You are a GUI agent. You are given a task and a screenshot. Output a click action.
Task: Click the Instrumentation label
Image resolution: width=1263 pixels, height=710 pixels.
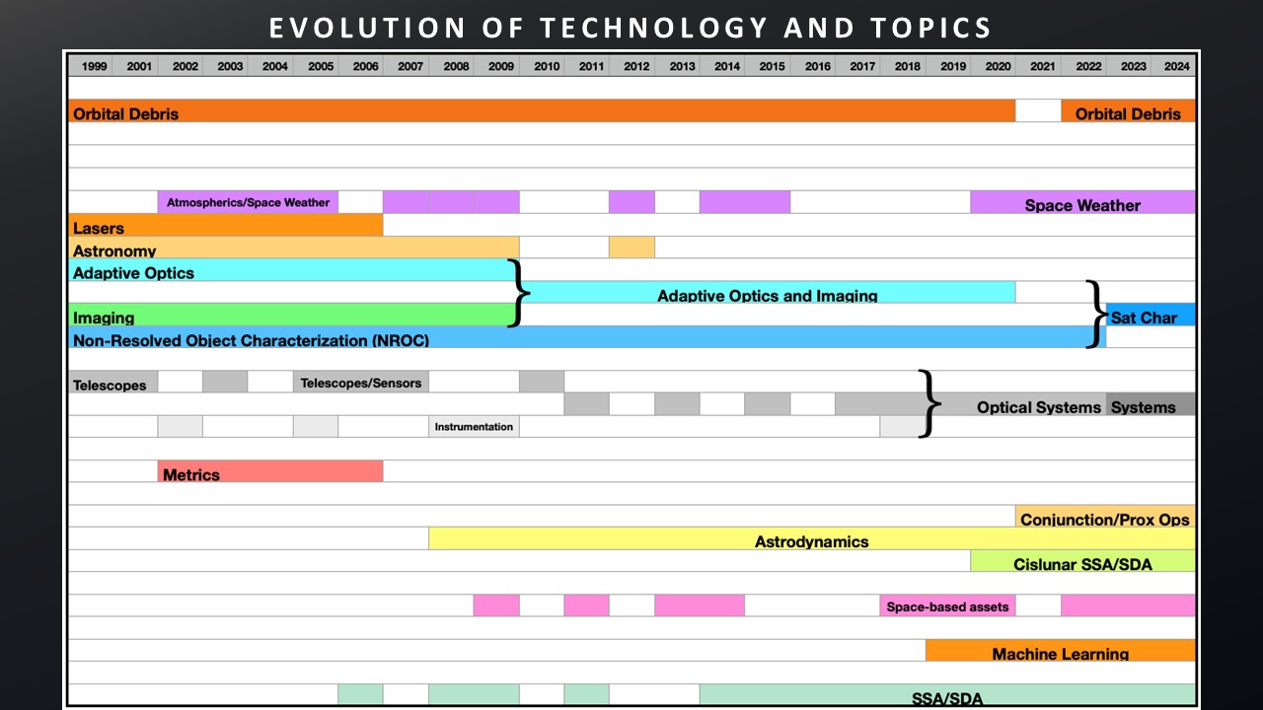[x=474, y=427]
